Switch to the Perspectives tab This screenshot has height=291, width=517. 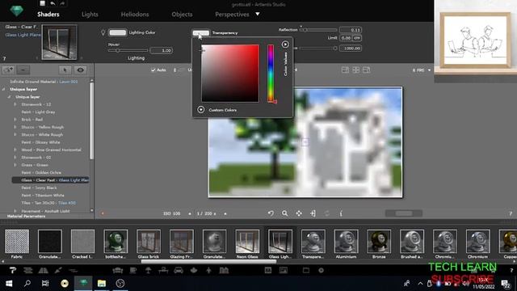[x=232, y=15]
